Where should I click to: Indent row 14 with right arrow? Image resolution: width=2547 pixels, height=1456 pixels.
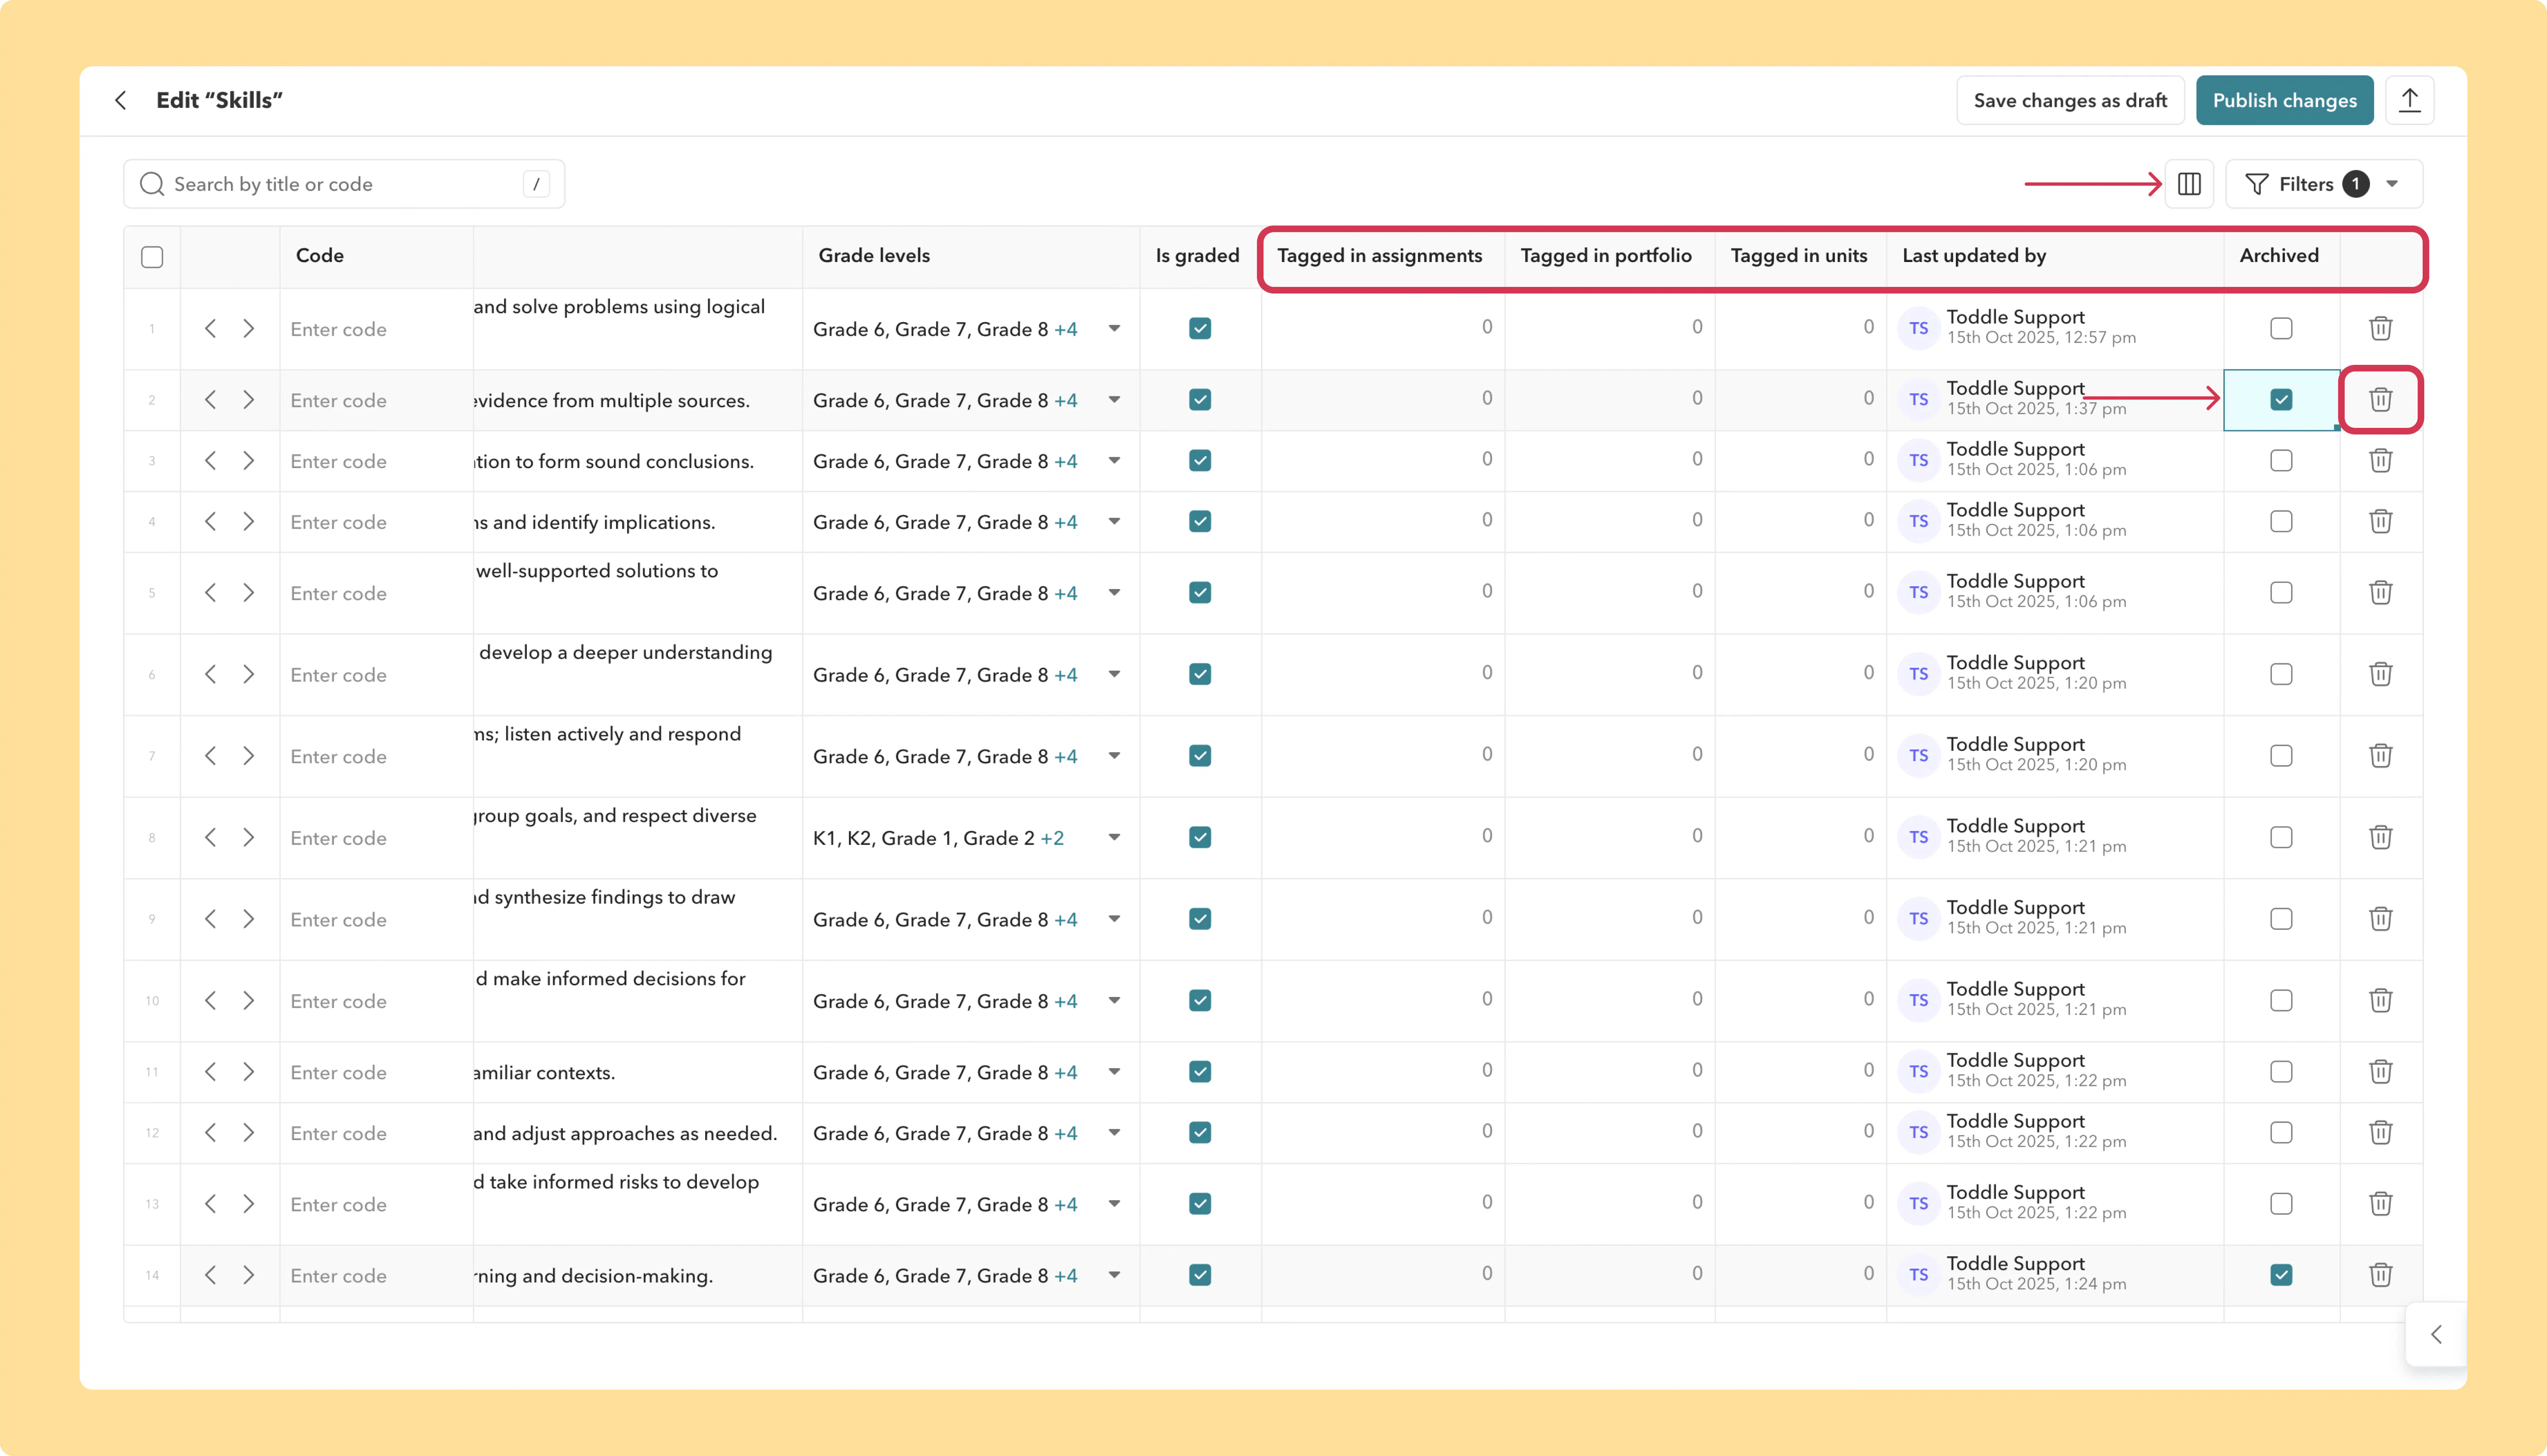[x=249, y=1275]
